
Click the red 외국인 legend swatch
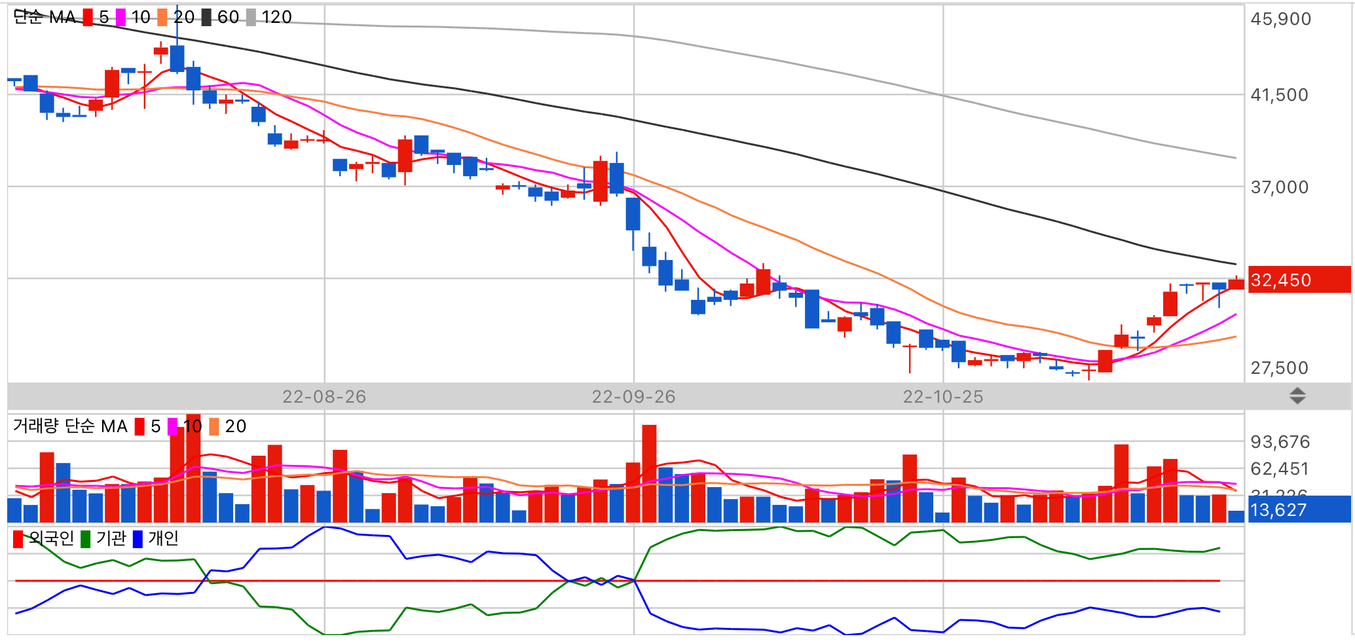click(x=18, y=539)
